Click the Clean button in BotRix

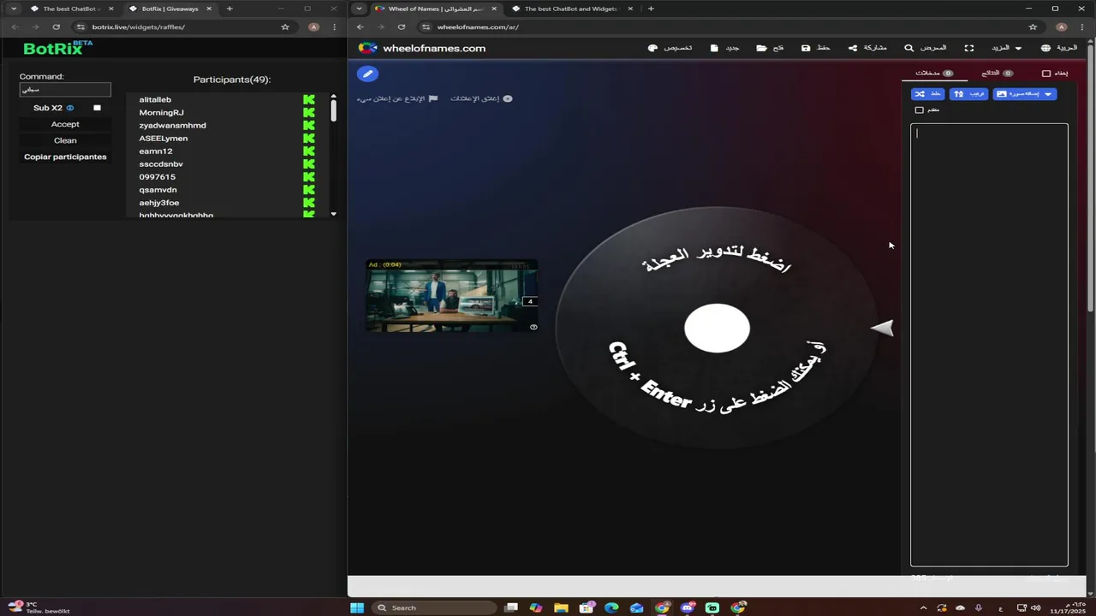coord(65,140)
